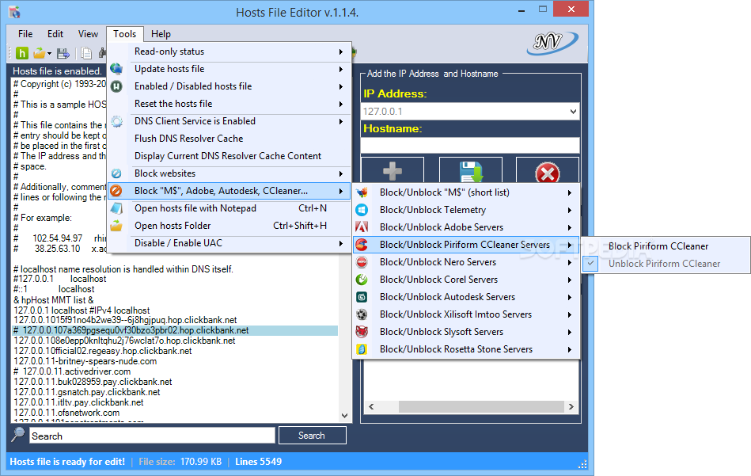
Task: Click the gear icon beside DNS Client Service
Action: (116, 121)
